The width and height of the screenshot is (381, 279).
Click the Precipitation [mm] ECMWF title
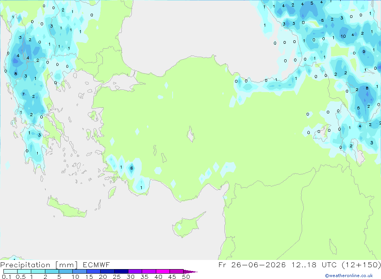[x=55, y=265]
